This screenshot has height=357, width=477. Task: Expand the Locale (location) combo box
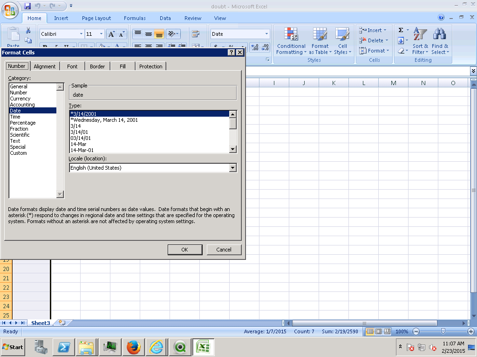click(x=233, y=168)
